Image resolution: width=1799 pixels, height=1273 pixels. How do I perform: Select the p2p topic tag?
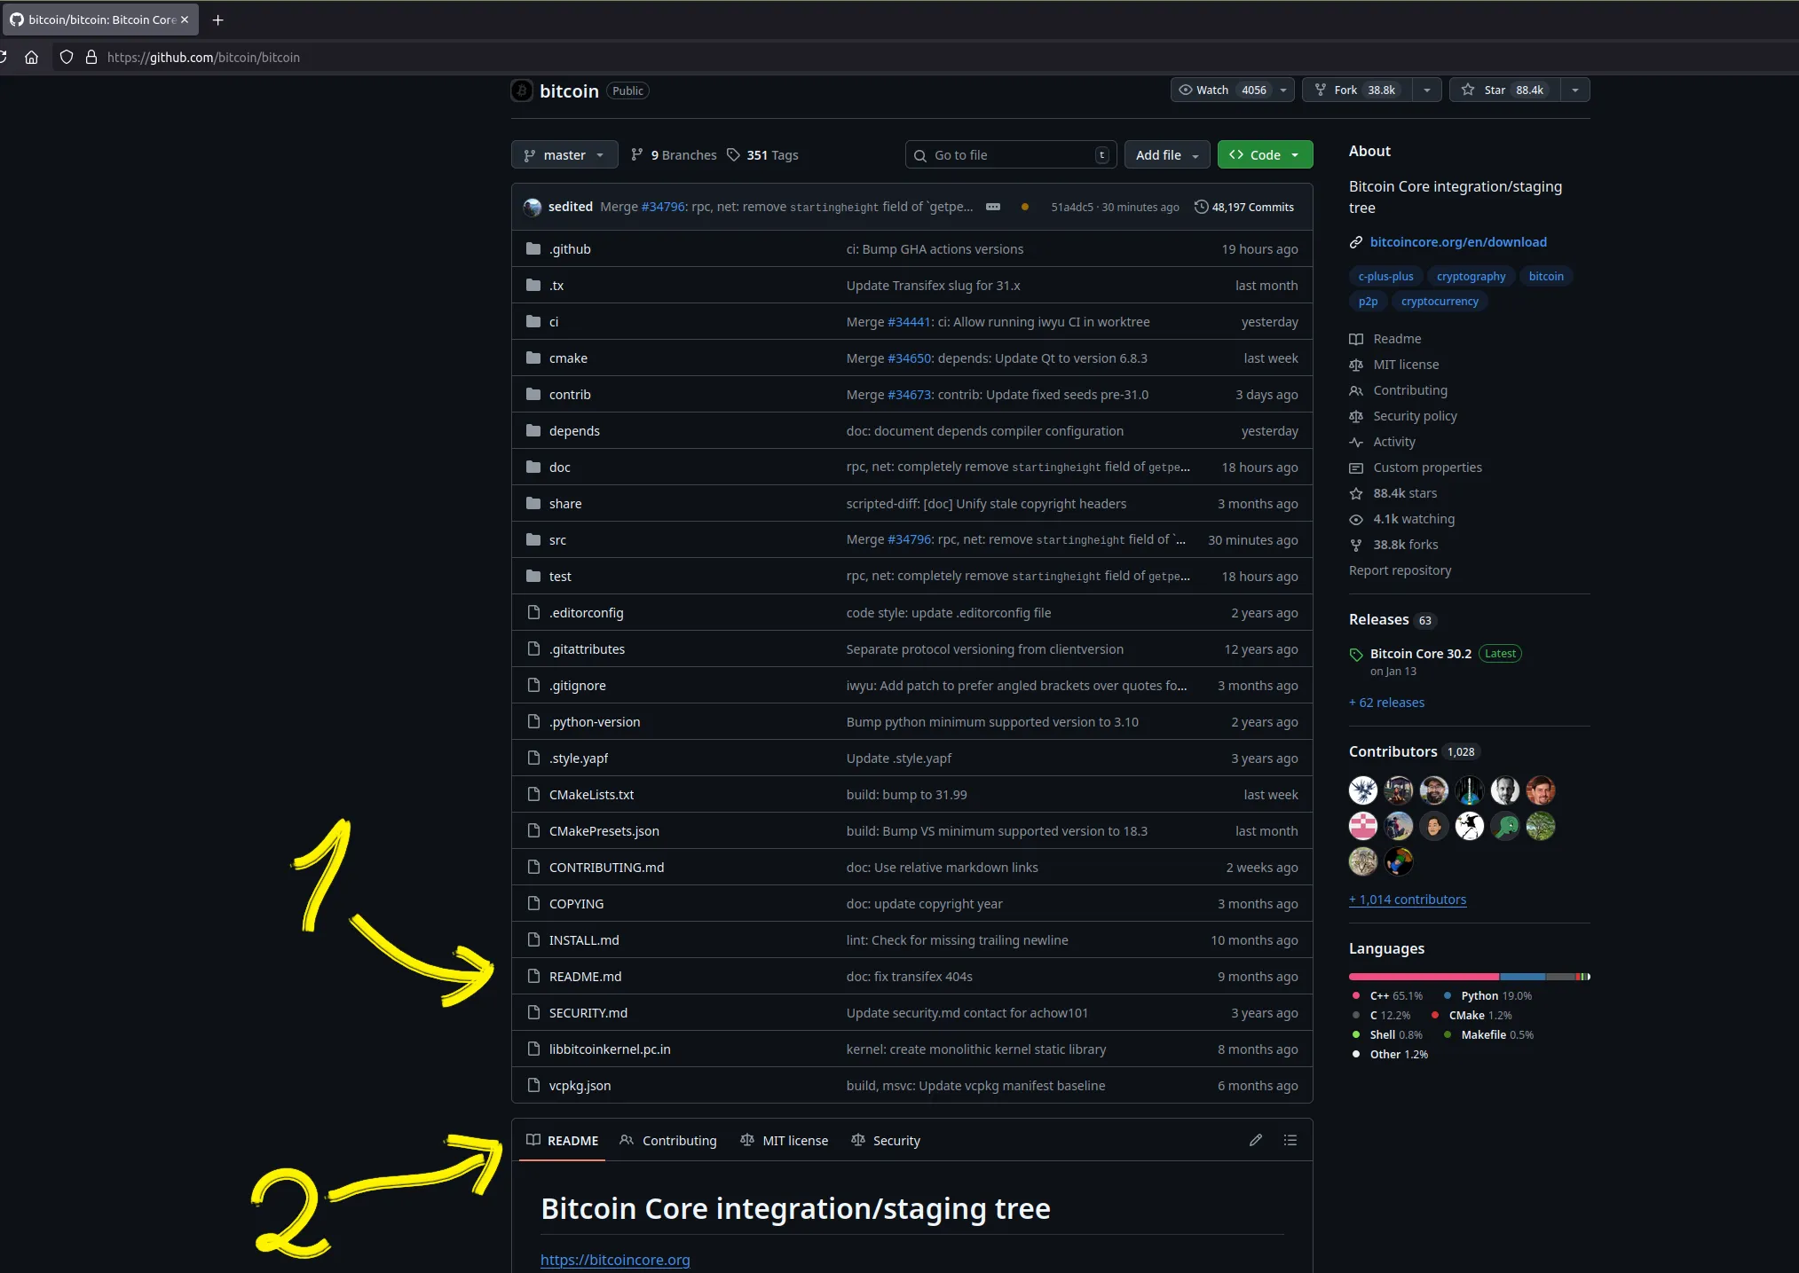1368,301
